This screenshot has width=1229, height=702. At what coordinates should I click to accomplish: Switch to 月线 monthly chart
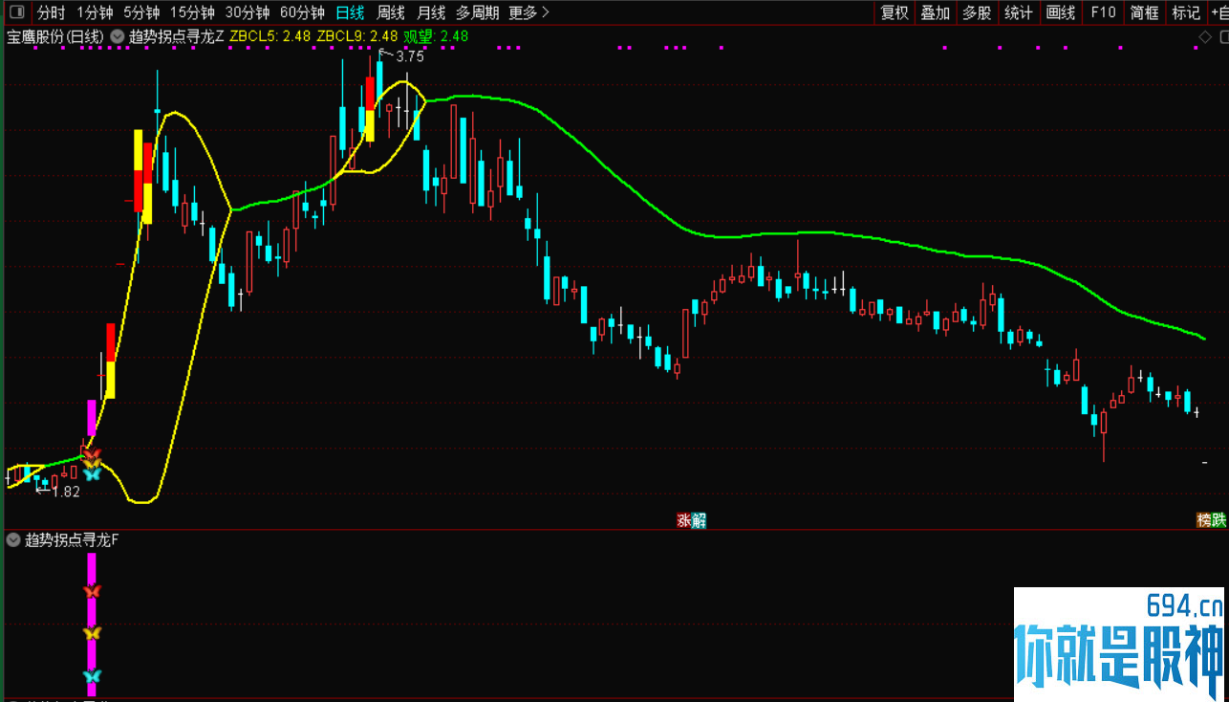(x=431, y=12)
